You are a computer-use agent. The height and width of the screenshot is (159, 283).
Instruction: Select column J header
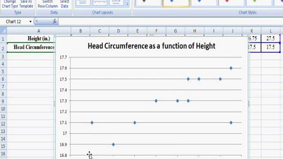pyautogui.click(x=233, y=31)
